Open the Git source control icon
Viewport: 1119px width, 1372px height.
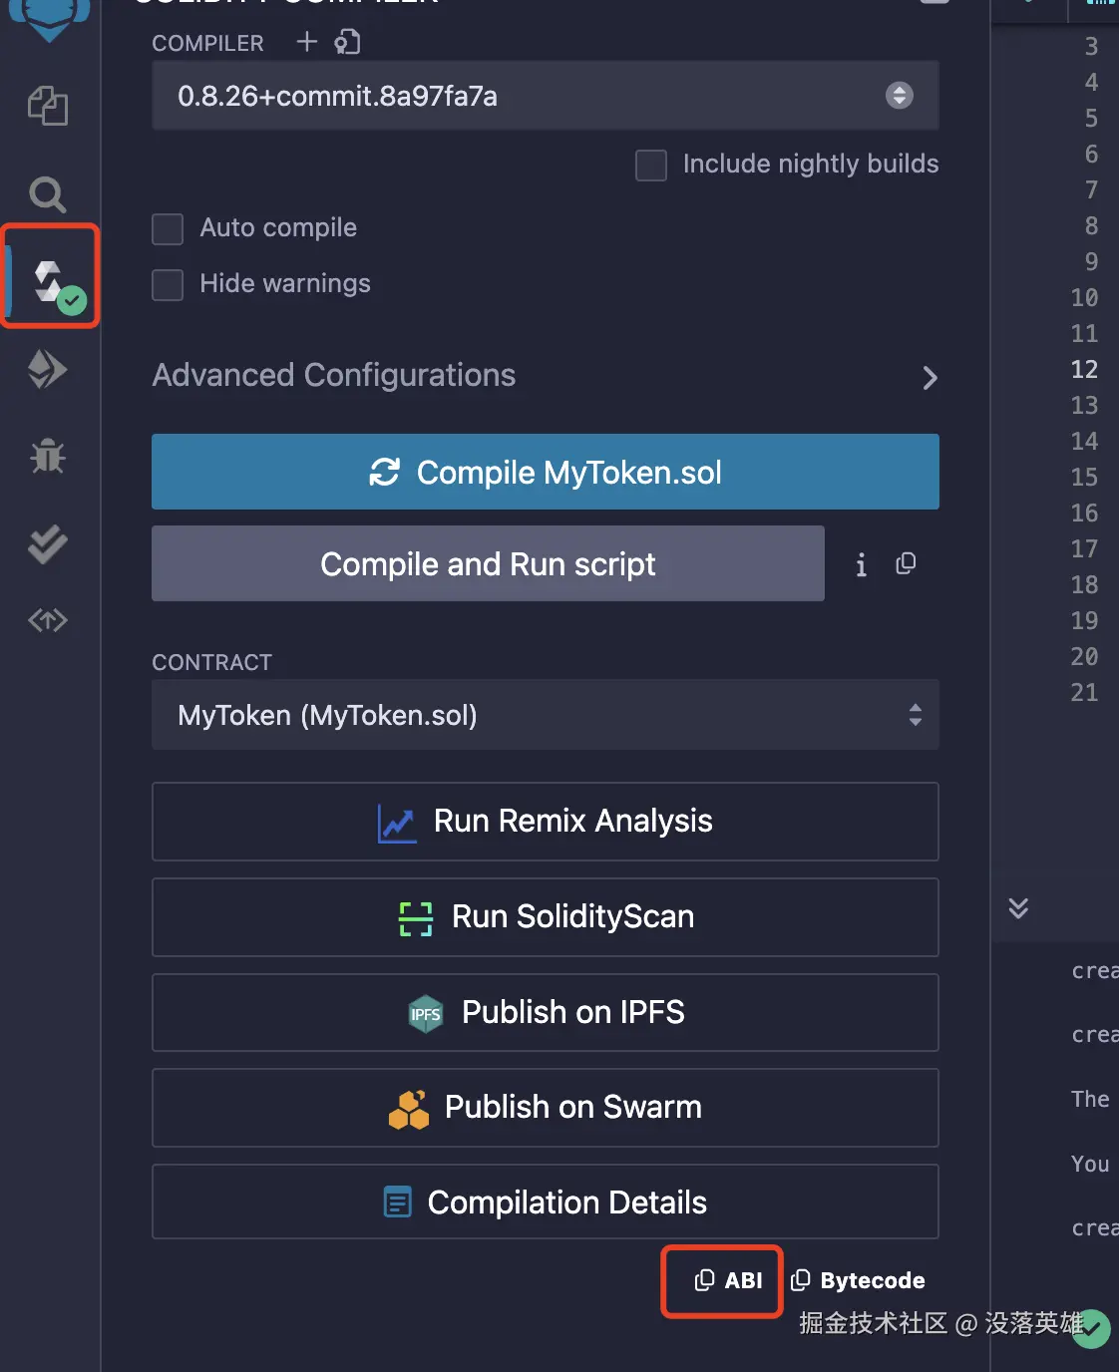pos(47,621)
